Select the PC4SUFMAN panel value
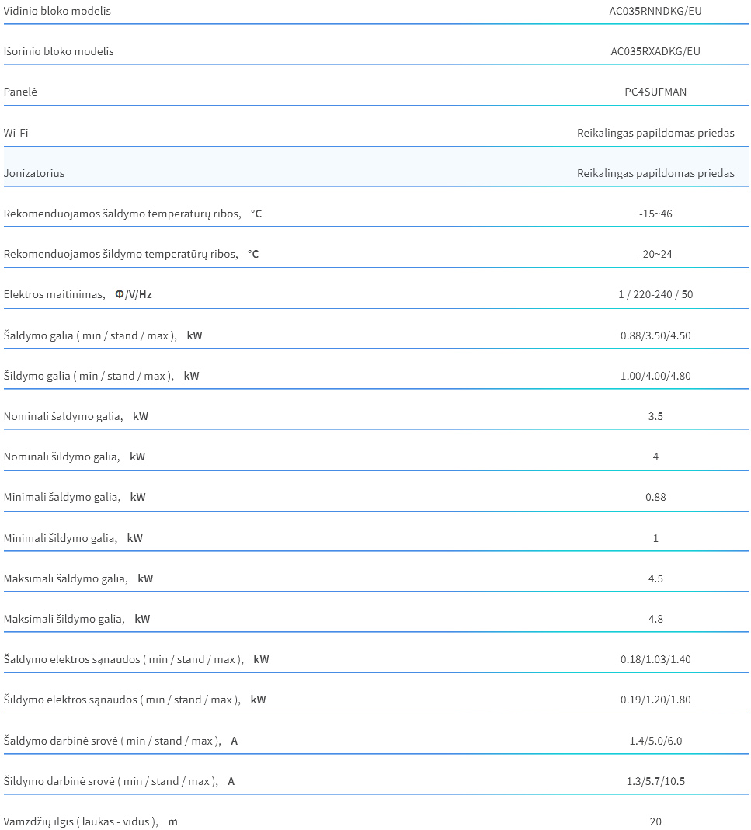This screenshot has height=830, width=751. pyautogui.click(x=655, y=92)
